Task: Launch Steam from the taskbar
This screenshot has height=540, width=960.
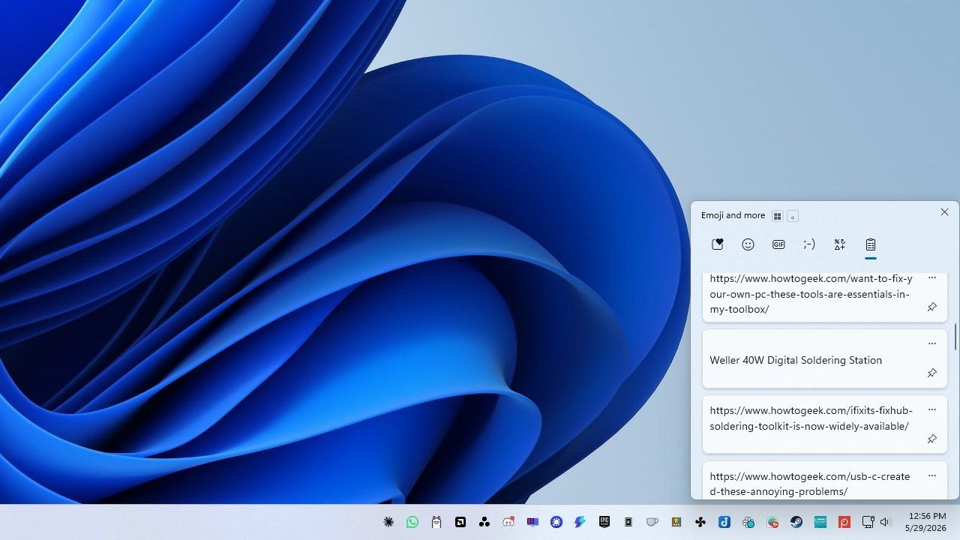Action: pyautogui.click(x=796, y=522)
